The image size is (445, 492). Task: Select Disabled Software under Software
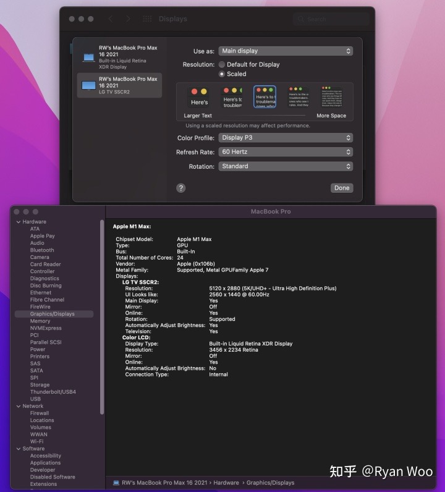coord(53,477)
